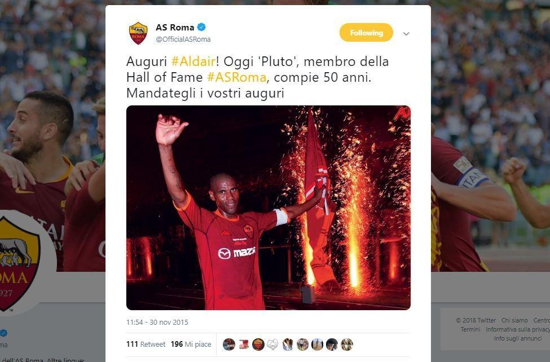
Task: Expand the tweet options chevron
Action: [x=406, y=34]
